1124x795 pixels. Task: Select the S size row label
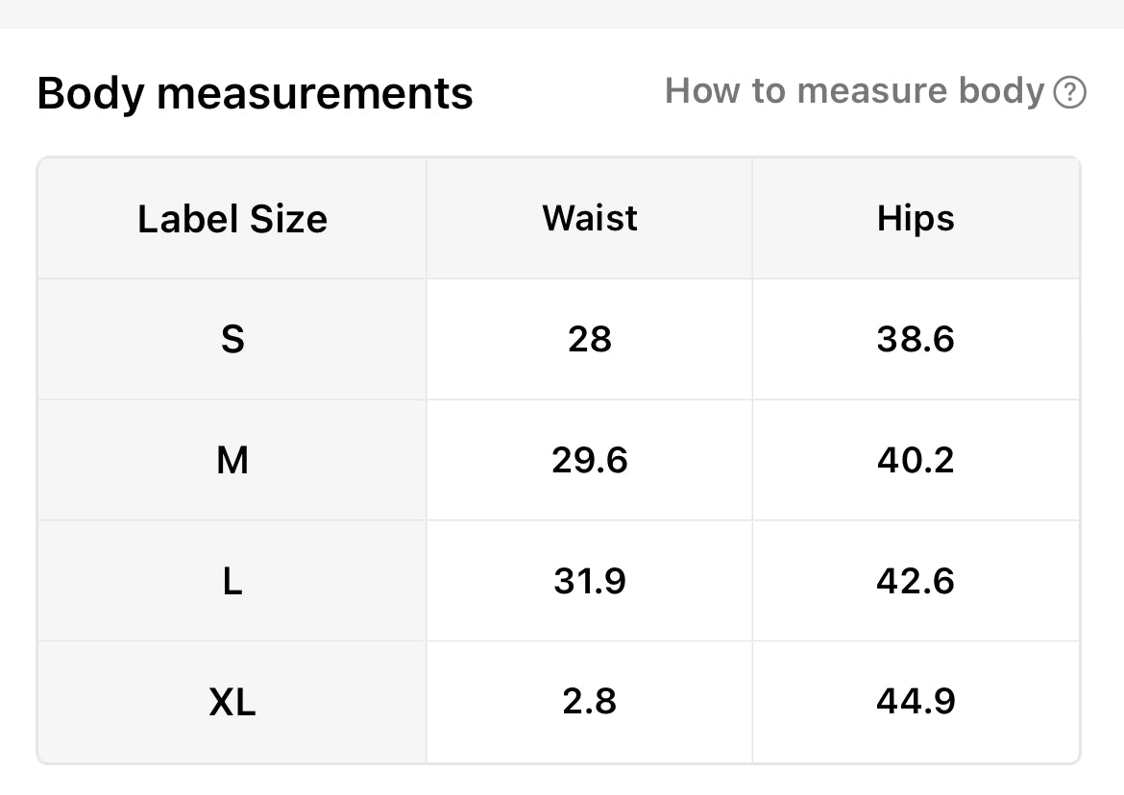(x=232, y=339)
